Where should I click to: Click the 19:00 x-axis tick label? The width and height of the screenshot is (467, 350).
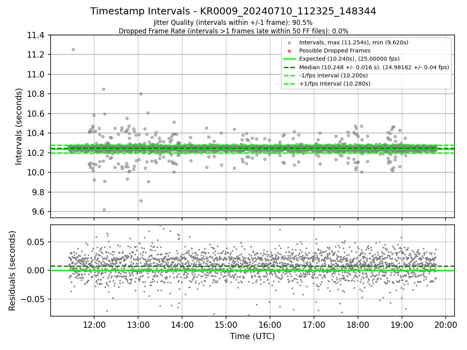tap(402, 325)
